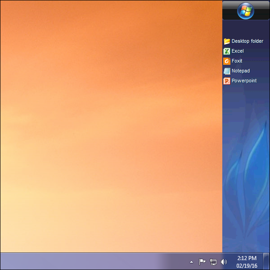Open Action Center flag icon in tray

pyautogui.click(x=202, y=261)
